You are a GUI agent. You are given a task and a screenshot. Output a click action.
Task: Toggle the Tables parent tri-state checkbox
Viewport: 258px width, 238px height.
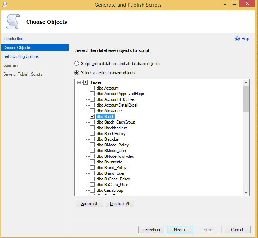click(86, 82)
